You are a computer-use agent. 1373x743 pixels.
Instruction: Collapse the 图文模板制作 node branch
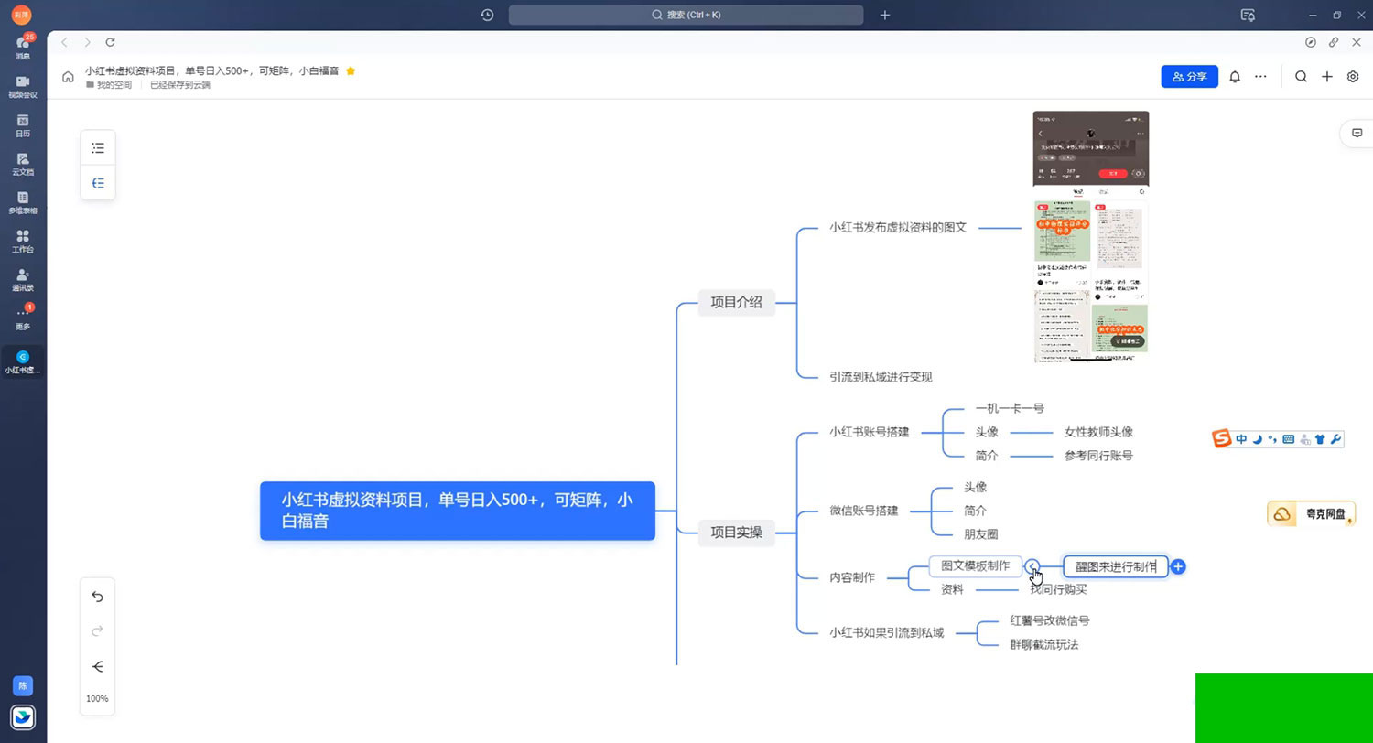pyautogui.click(x=1032, y=566)
